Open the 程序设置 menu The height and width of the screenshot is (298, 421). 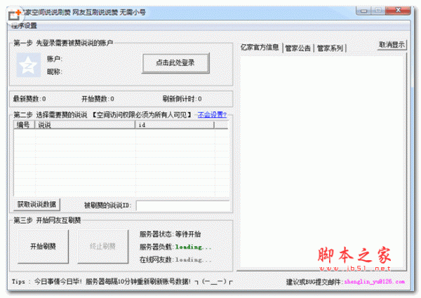coord(24,26)
